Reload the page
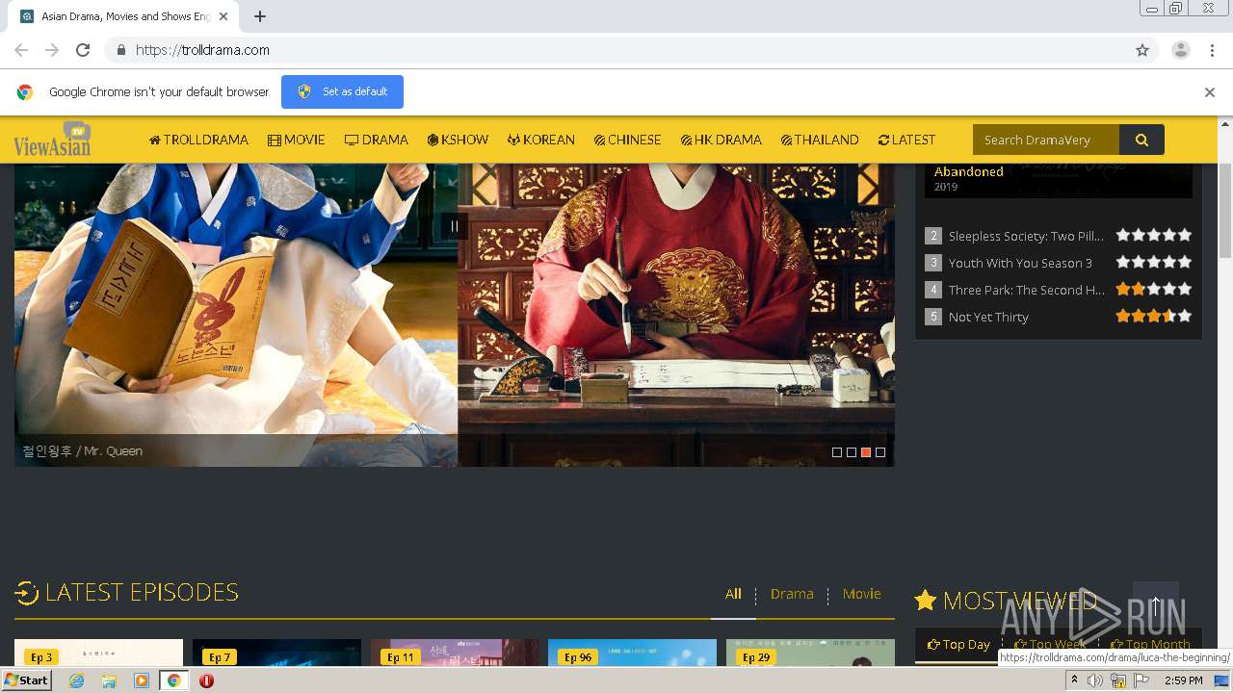This screenshot has height=693, width=1233. (83, 50)
